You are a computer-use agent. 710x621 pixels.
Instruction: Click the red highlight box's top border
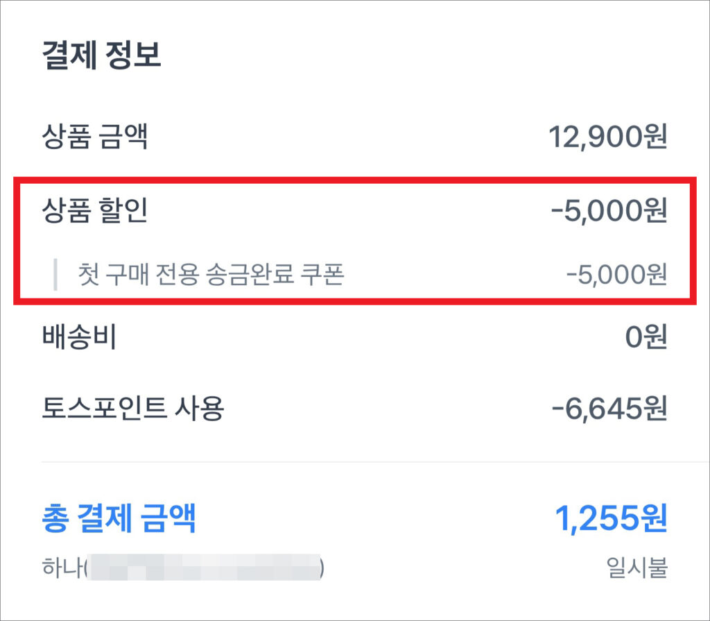point(354,180)
